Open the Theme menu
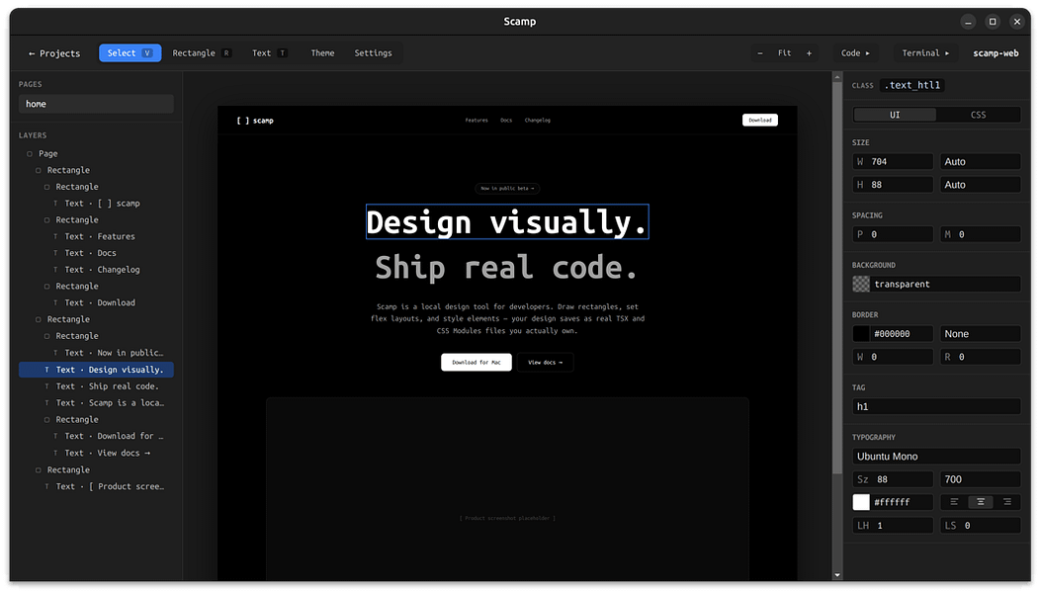This screenshot has height=593, width=1040. point(322,53)
